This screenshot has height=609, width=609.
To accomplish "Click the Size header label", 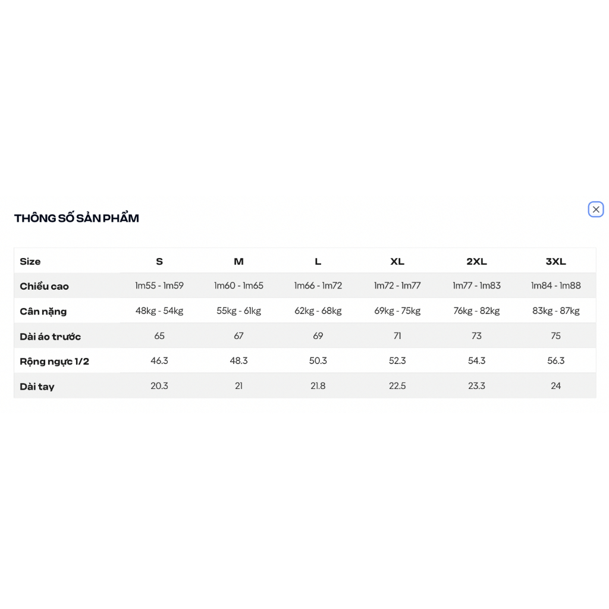I will [x=30, y=262].
